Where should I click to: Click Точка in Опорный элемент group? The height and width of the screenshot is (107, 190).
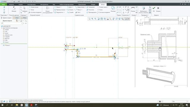pos(31,10)
